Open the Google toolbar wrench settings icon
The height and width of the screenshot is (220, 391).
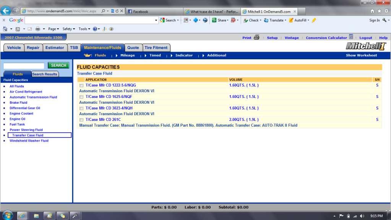(x=384, y=20)
